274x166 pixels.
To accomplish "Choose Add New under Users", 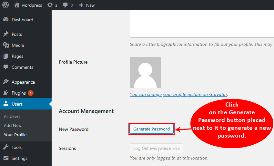I will coord(13,125).
